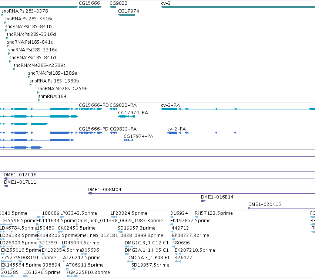This screenshot has width=315, height=278.
Task: Click the cv-2 gene label
Action: point(166,3)
